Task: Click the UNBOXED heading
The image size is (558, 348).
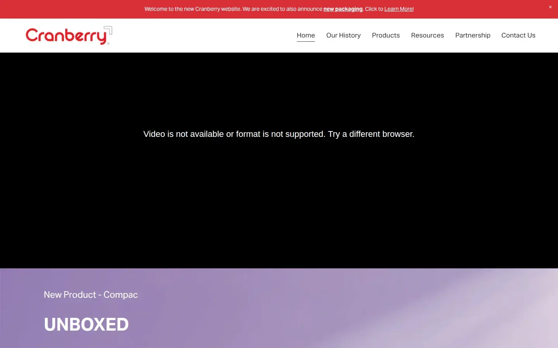Action: [86, 324]
